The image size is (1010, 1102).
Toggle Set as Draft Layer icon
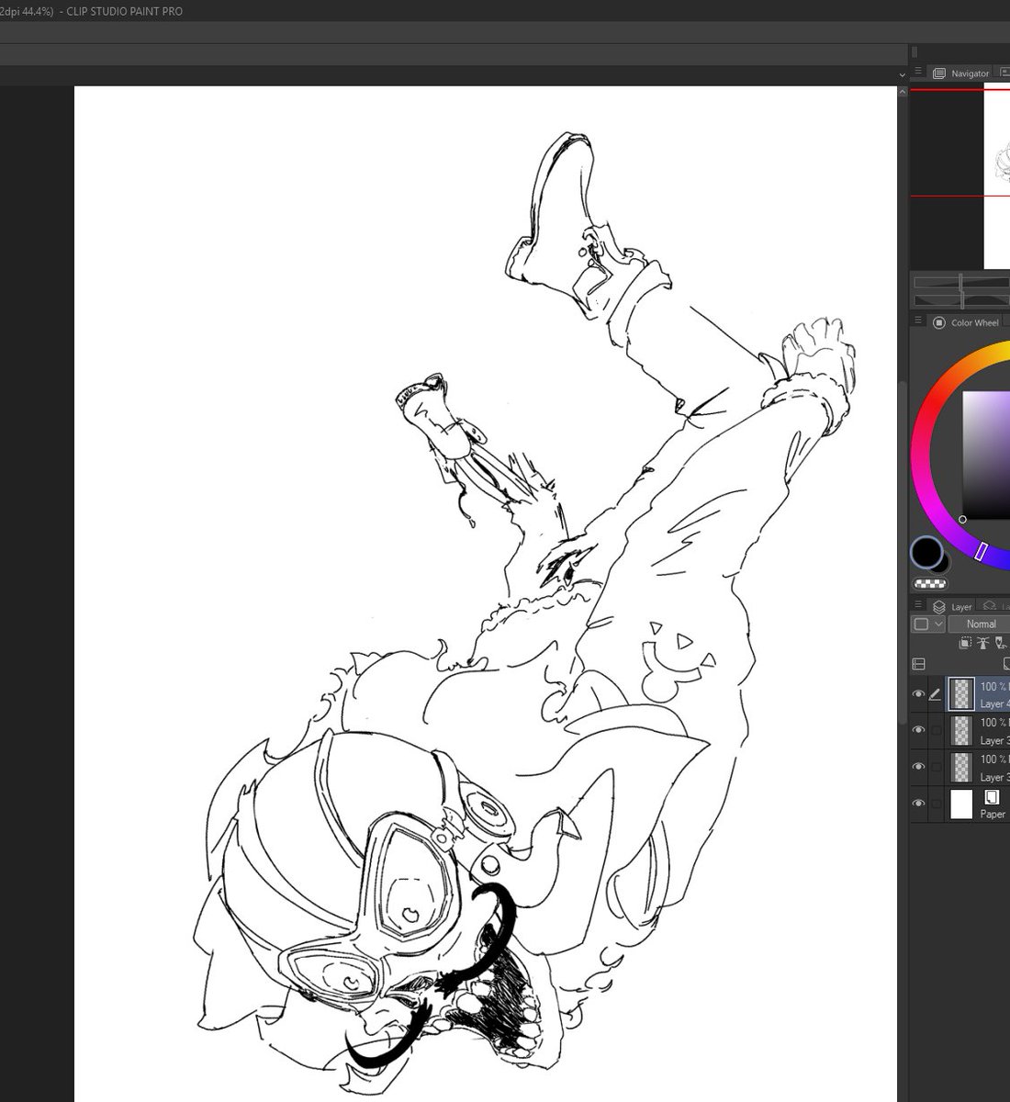click(x=1002, y=645)
